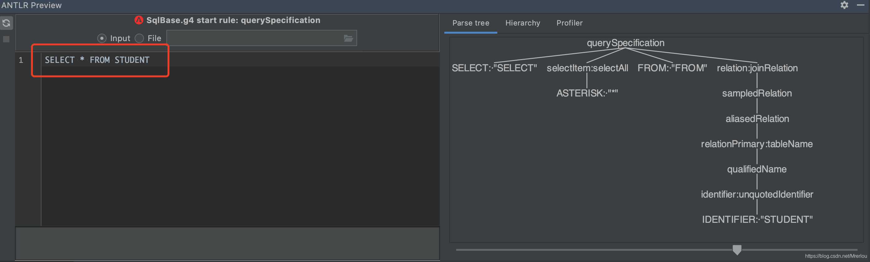Viewport: 870px width, 262px height.
Task: Hide the ANTLR Preview tool window
Action: click(861, 5)
